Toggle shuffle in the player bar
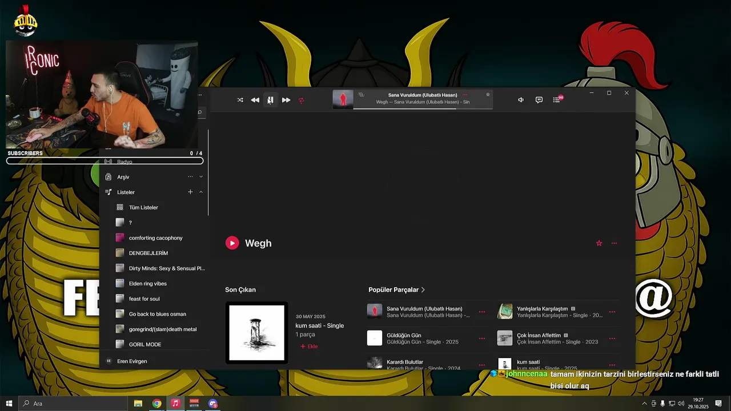Viewport: 731px width, 411px height. (240, 100)
